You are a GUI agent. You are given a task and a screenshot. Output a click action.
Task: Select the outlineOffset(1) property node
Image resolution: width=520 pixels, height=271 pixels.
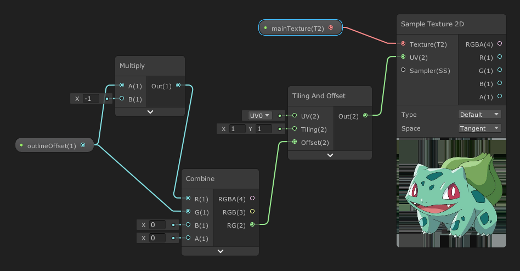[x=55, y=145]
